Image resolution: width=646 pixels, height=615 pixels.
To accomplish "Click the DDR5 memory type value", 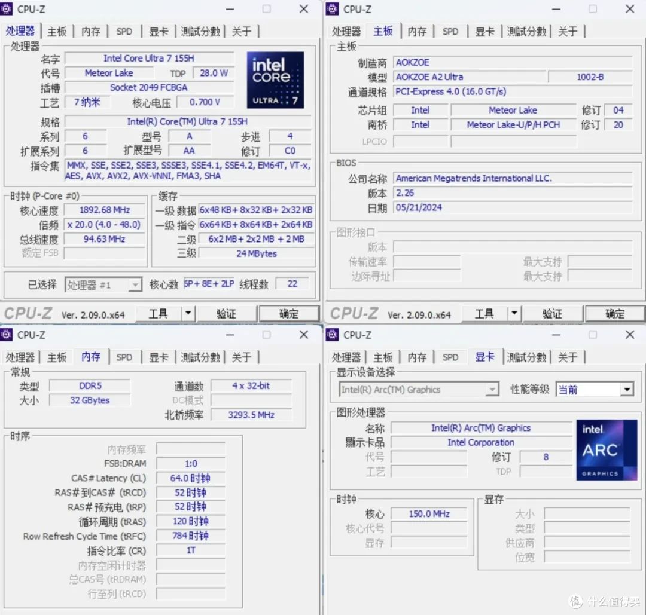I will 90,385.
